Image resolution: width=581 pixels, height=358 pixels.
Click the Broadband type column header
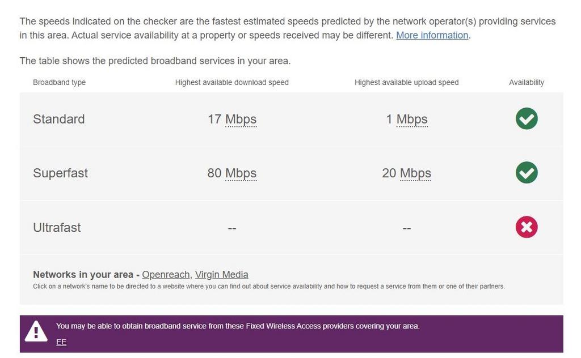[x=59, y=83]
